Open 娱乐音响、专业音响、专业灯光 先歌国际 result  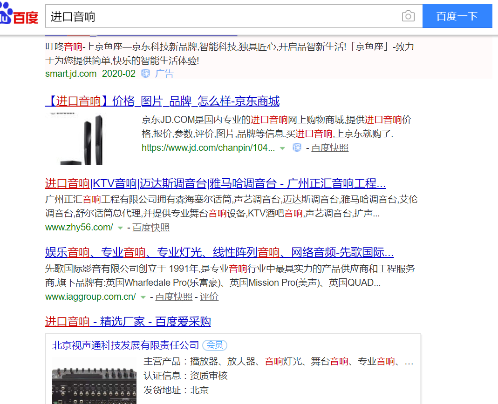219,252
